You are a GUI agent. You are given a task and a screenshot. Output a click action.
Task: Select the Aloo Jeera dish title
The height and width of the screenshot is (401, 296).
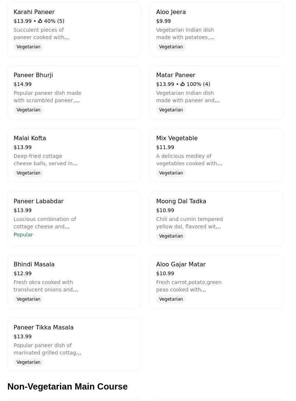(x=171, y=12)
